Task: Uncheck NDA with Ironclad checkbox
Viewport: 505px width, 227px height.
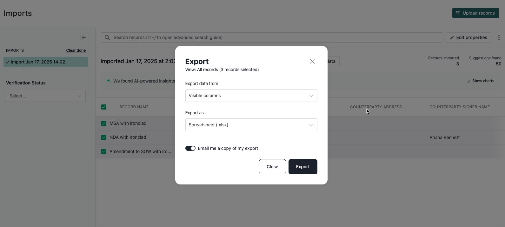Action: [104, 137]
